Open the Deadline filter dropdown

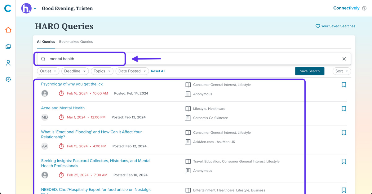(x=75, y=71)
